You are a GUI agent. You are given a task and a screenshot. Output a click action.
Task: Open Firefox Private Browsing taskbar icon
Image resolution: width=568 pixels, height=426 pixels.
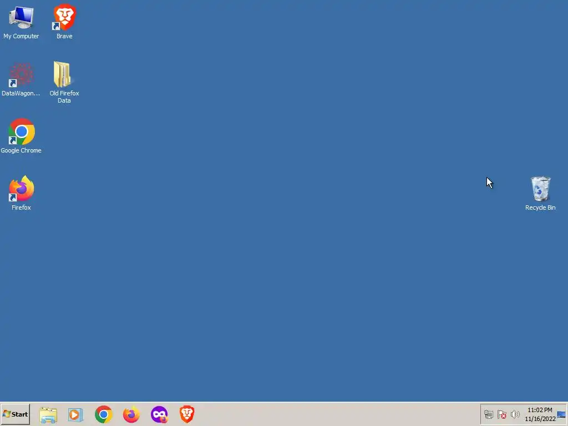coord(159,414)
